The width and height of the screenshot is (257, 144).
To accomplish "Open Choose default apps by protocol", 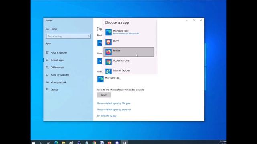I will pos(114,110).
